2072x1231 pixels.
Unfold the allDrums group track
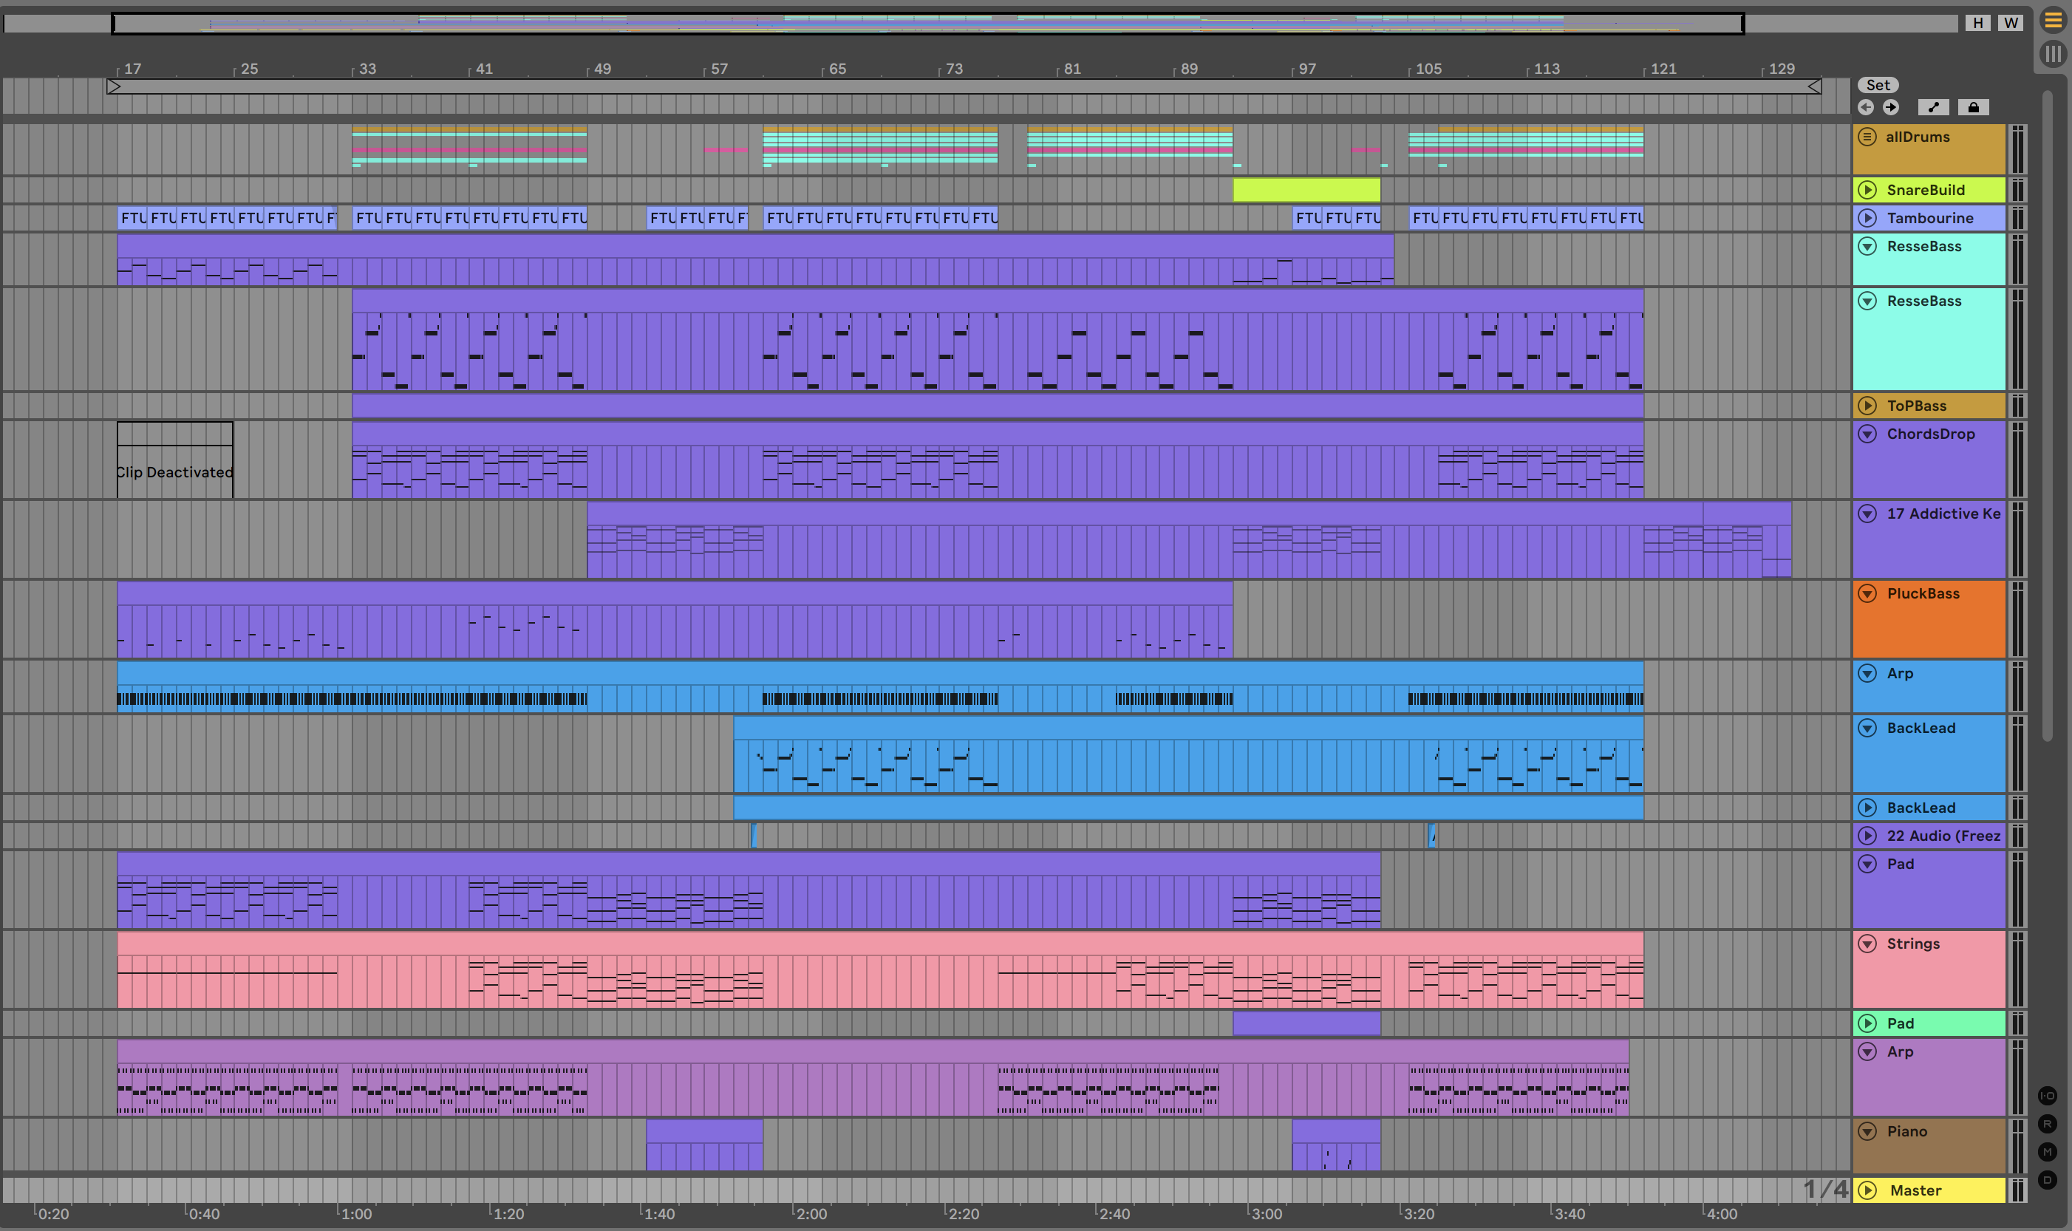[x=1867, y=137]
